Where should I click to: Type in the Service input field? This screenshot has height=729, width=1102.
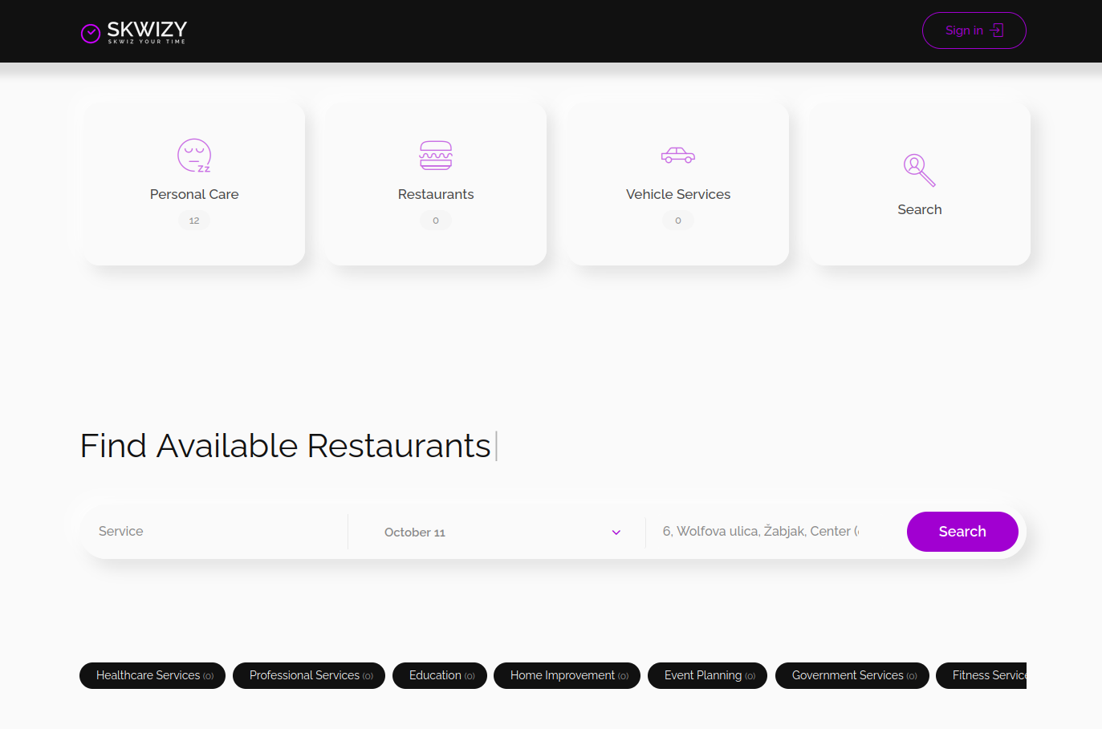click(x=213, y=532)
